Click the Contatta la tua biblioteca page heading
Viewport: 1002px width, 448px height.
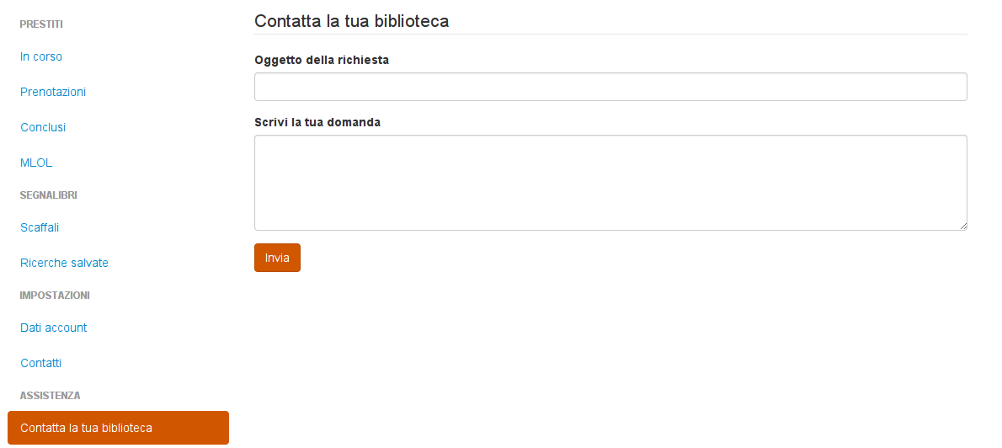coord(351,21)
